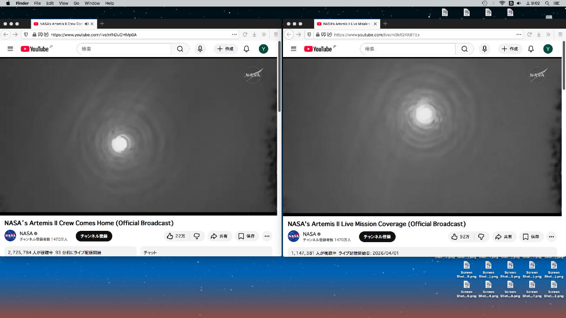Screen dimensions: 566x318
Task: Open new tab in Crew Comes Home window
Action: 102,24
